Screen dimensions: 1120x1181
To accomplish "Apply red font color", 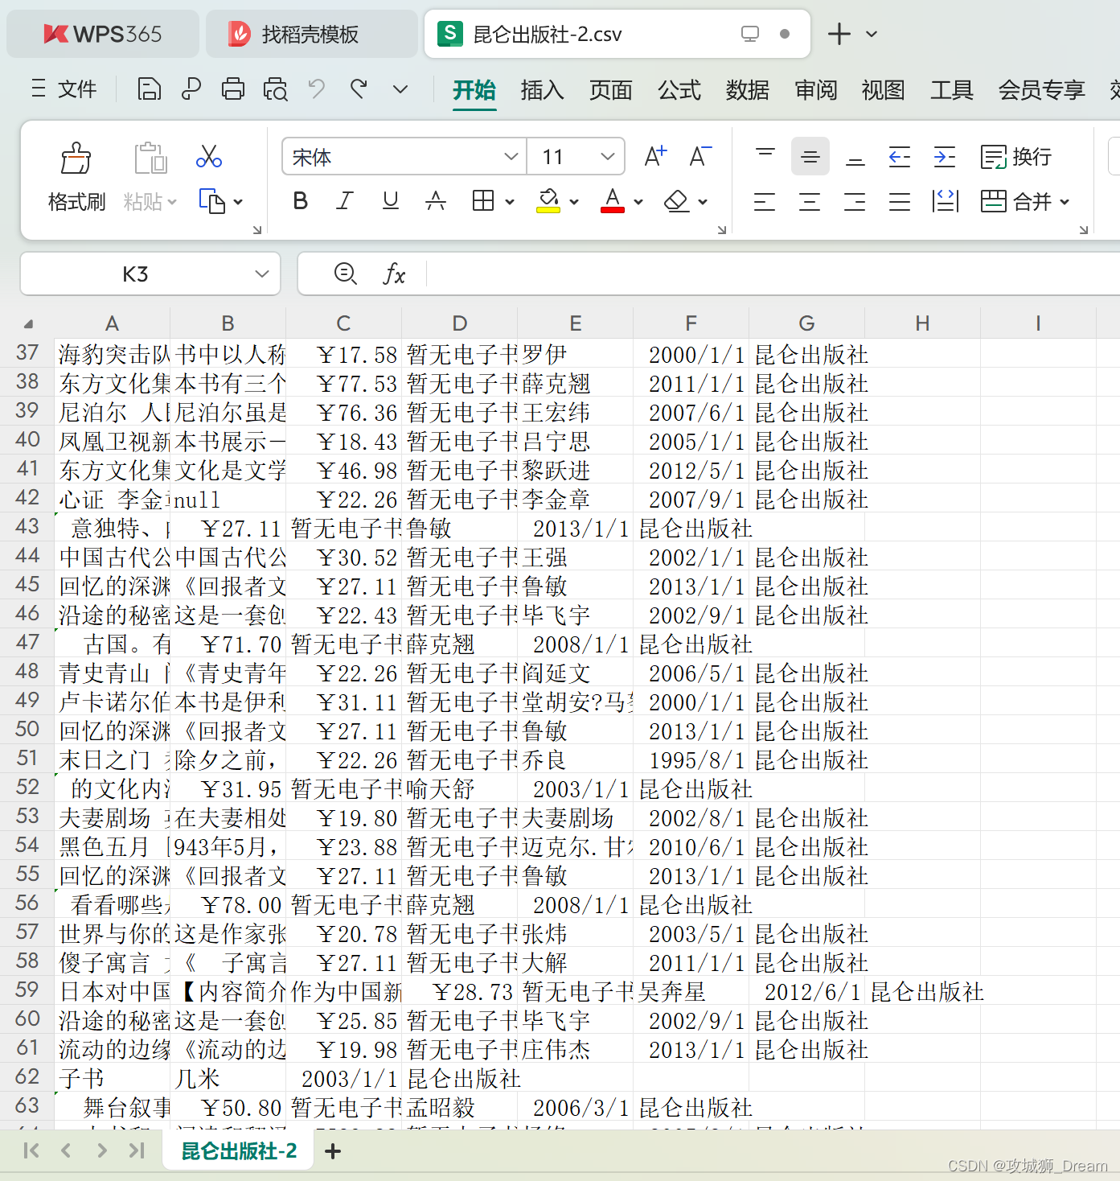I will coord(613,200).
